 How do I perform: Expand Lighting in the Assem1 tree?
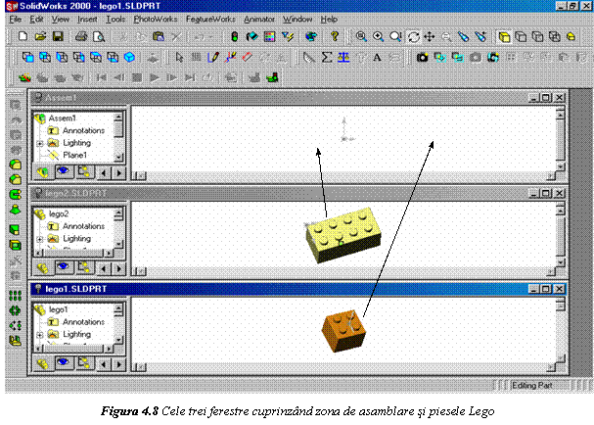40,143
